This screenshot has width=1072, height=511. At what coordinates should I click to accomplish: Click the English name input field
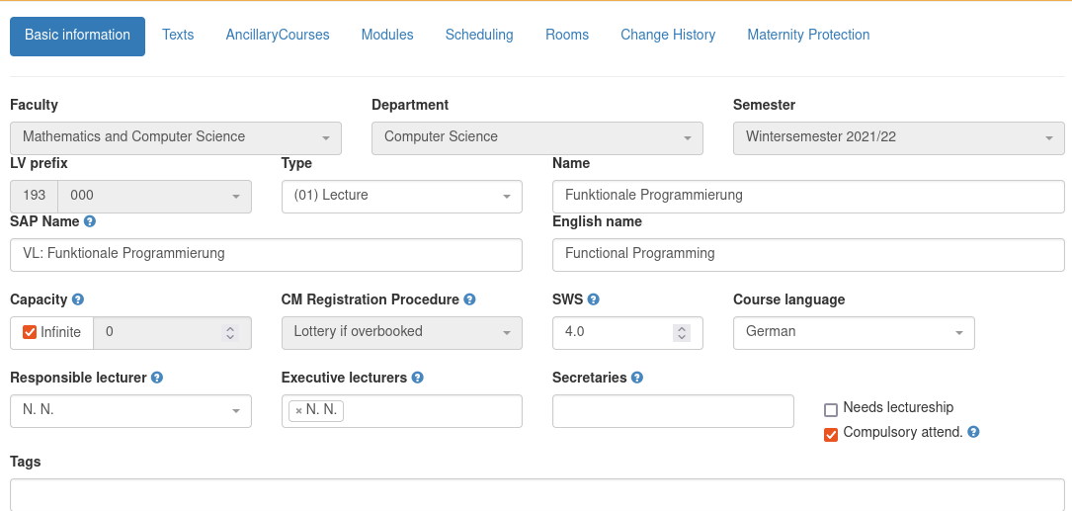(x=808, y=254)
